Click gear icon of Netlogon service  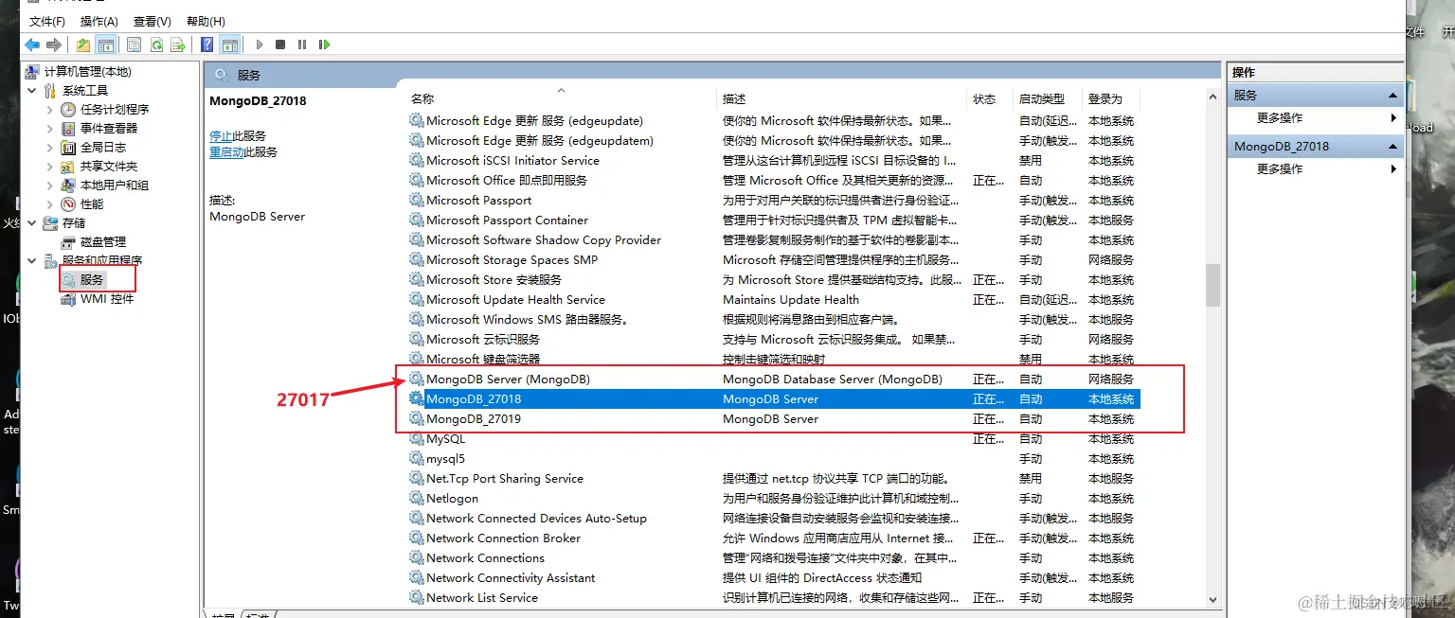417,499
